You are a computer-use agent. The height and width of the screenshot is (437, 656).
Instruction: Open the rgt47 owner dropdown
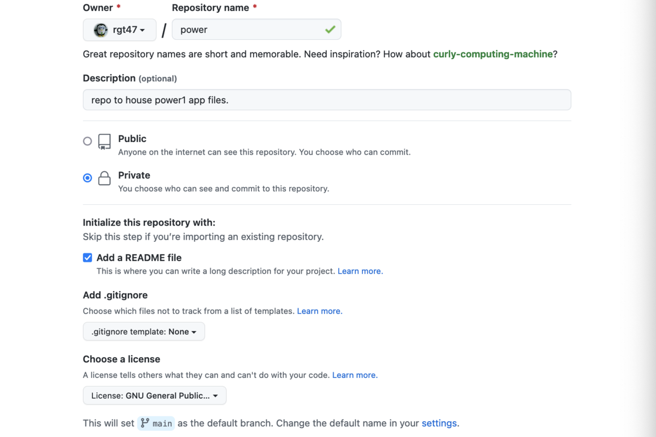pyautogui.click(x=120, y=30)
